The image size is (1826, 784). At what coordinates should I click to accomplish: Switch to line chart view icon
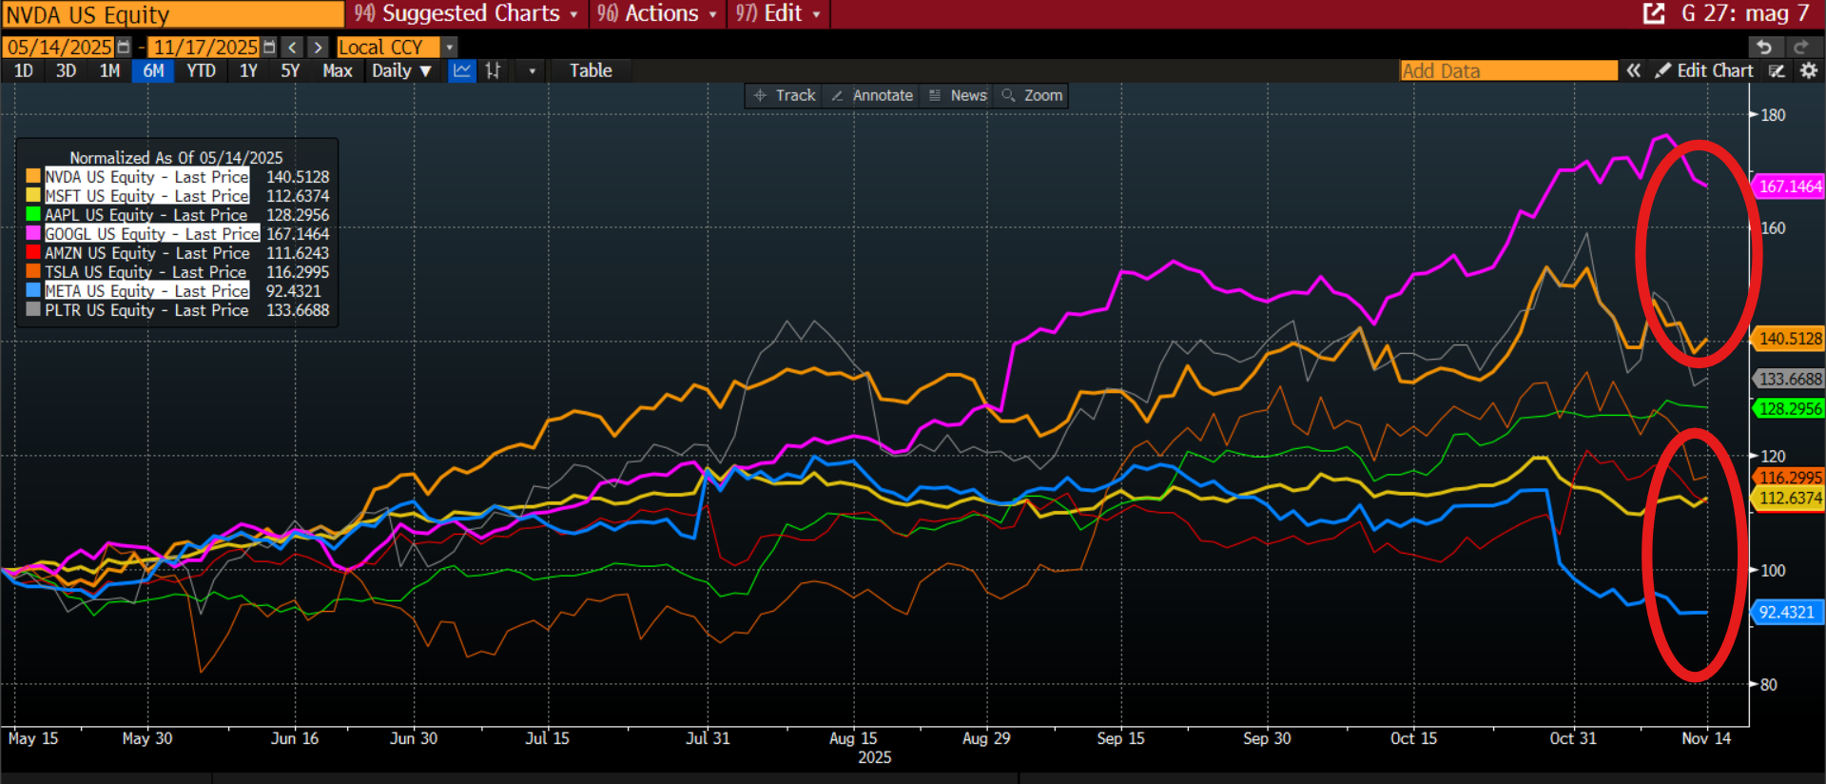coord(462,70)
